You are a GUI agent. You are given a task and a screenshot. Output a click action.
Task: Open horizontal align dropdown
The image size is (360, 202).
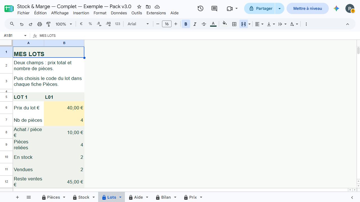tap(259, 24)
